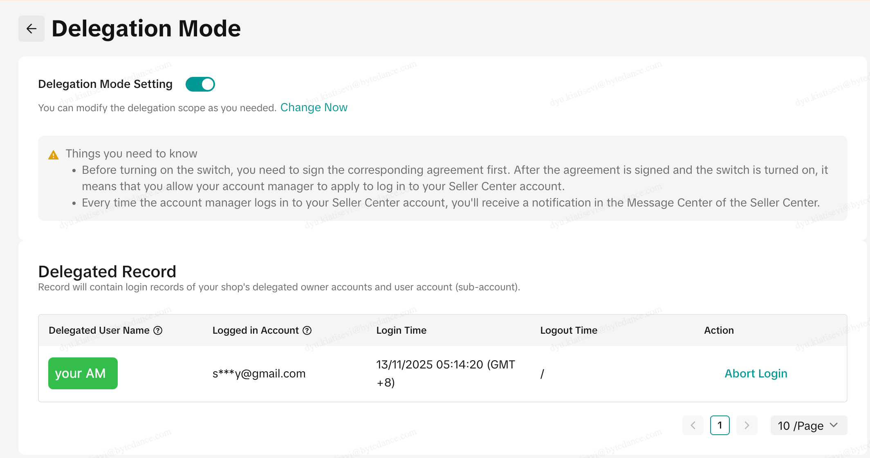The width and height of the screenshot is (870, 458).
Task: Click the green your AM badge
Action: click(x=83, y=373)
